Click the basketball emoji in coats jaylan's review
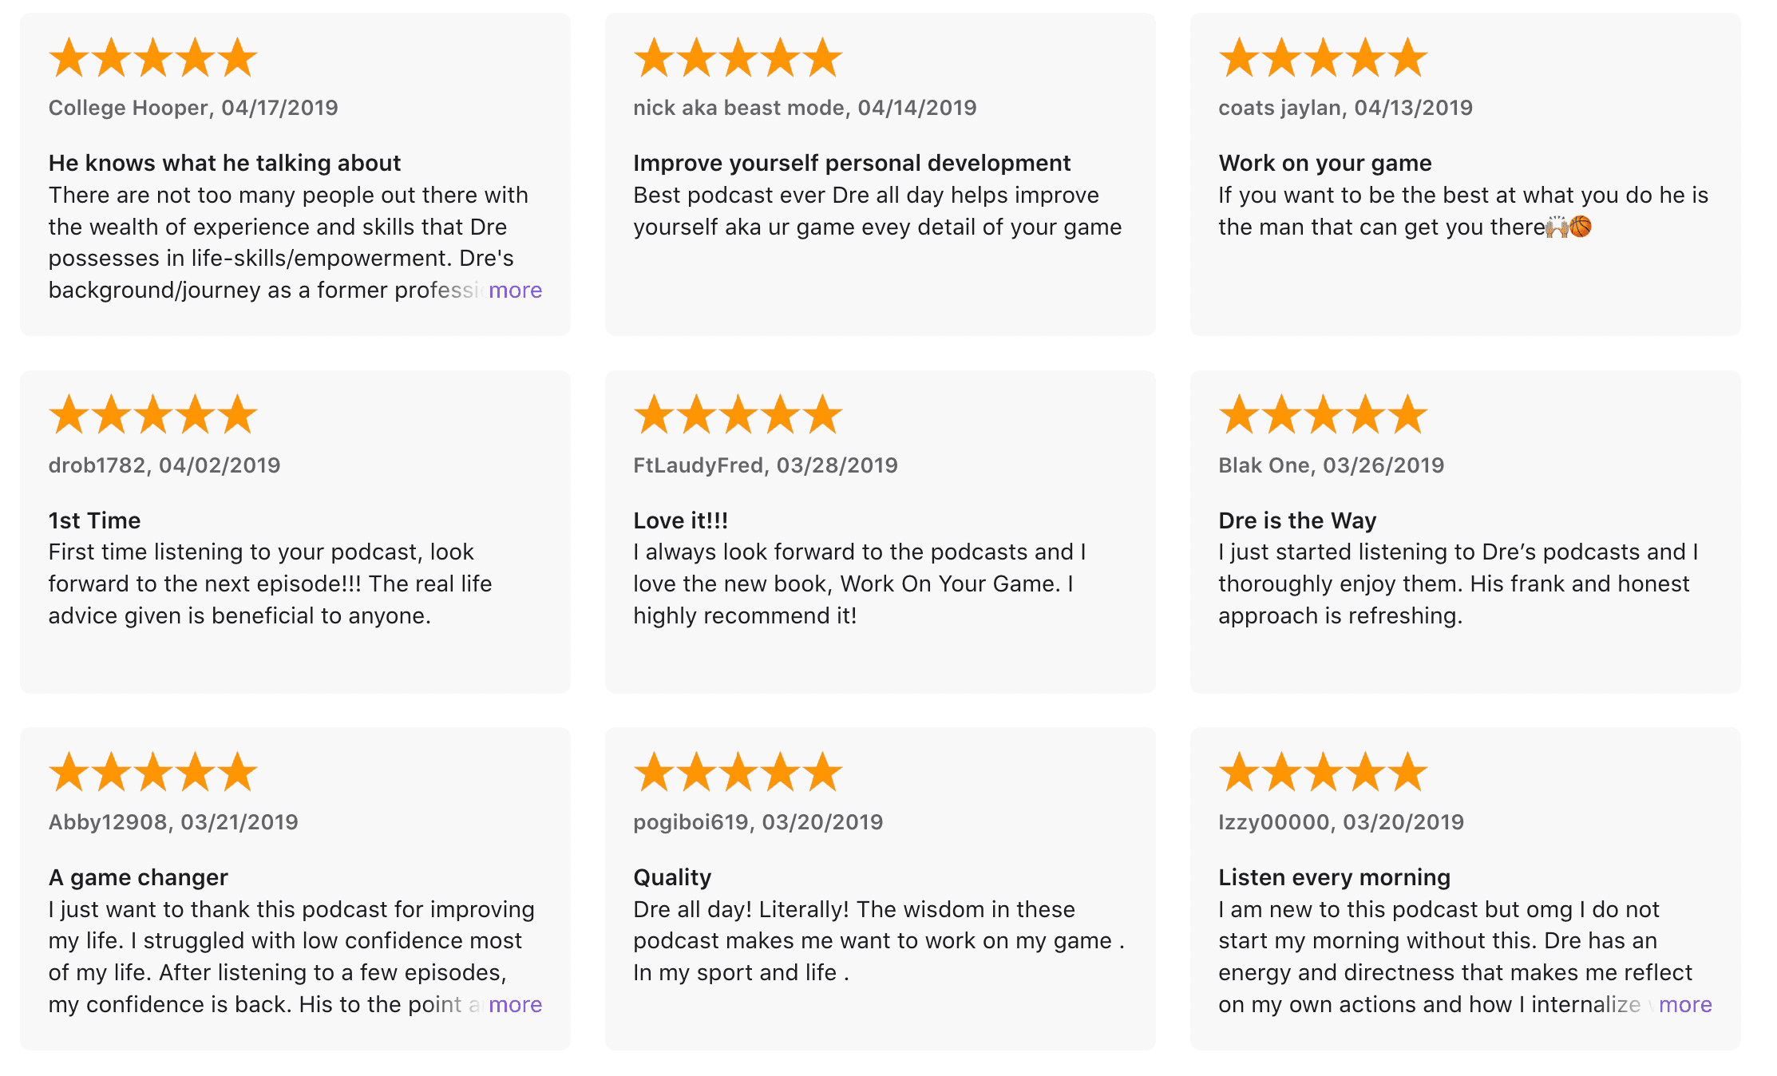Viewport: 1777px width, 1076px height. point(1580,227)
